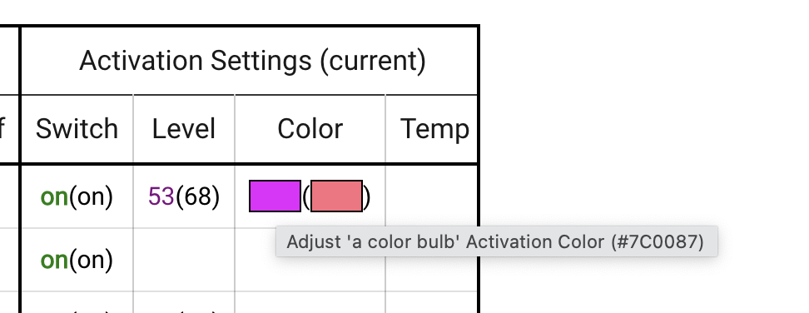Click blank cell left of first-row Switch

9,196
